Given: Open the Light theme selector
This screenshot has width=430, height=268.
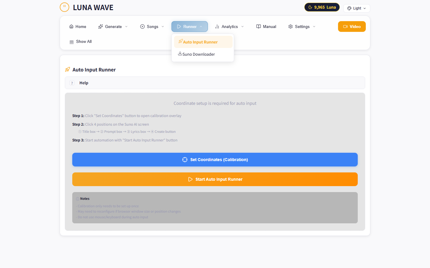Looking at the screenshot, I should coord(357,8).
